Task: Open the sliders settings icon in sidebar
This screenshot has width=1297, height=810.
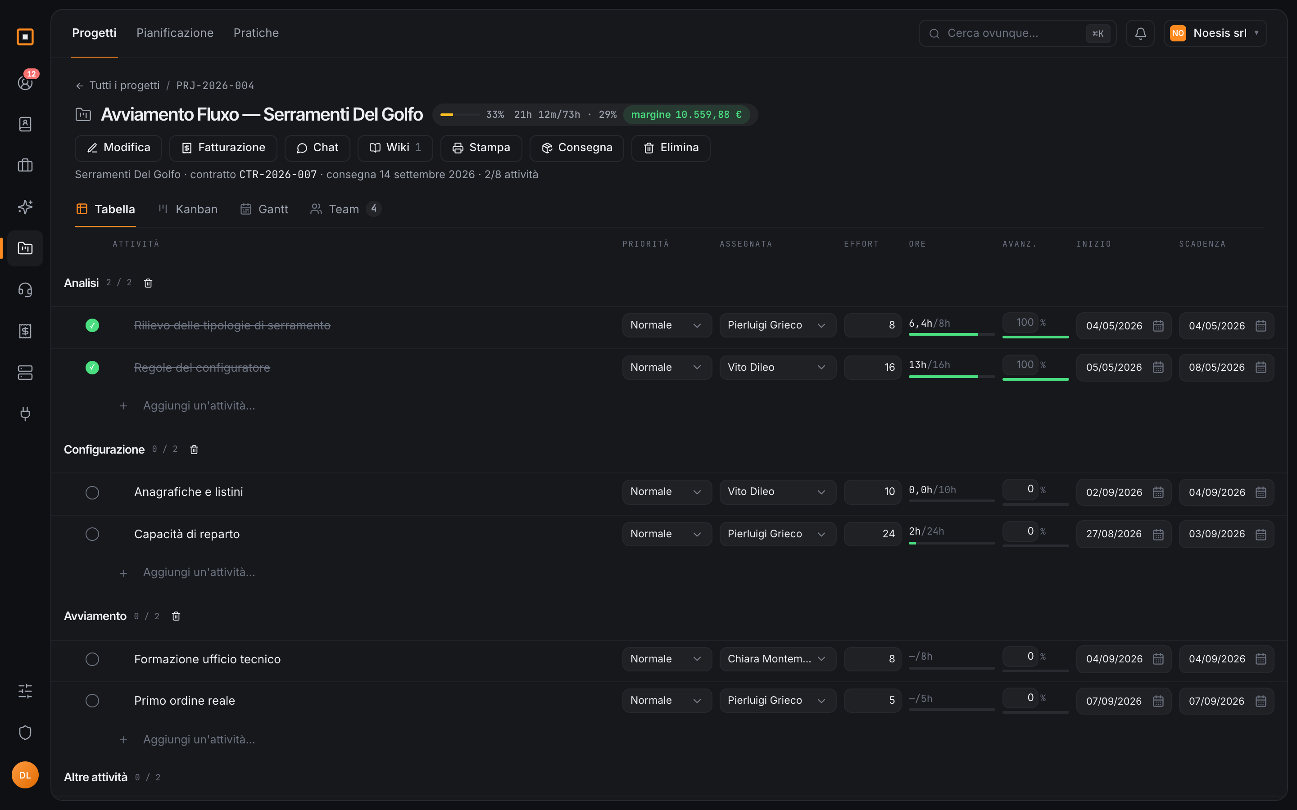Action: click(x=25, y=691)
